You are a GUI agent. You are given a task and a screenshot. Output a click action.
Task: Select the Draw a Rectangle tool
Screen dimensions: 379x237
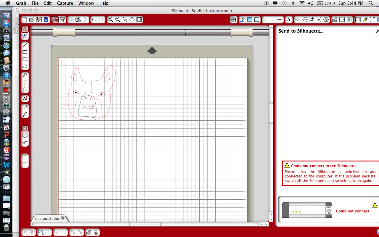tap(25, 52)
